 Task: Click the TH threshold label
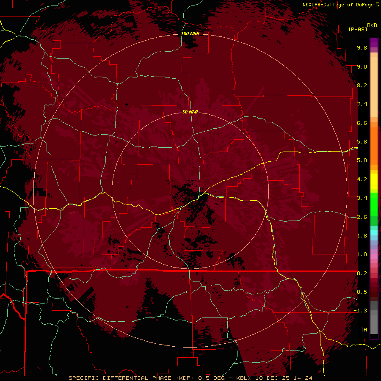[364, 330]
